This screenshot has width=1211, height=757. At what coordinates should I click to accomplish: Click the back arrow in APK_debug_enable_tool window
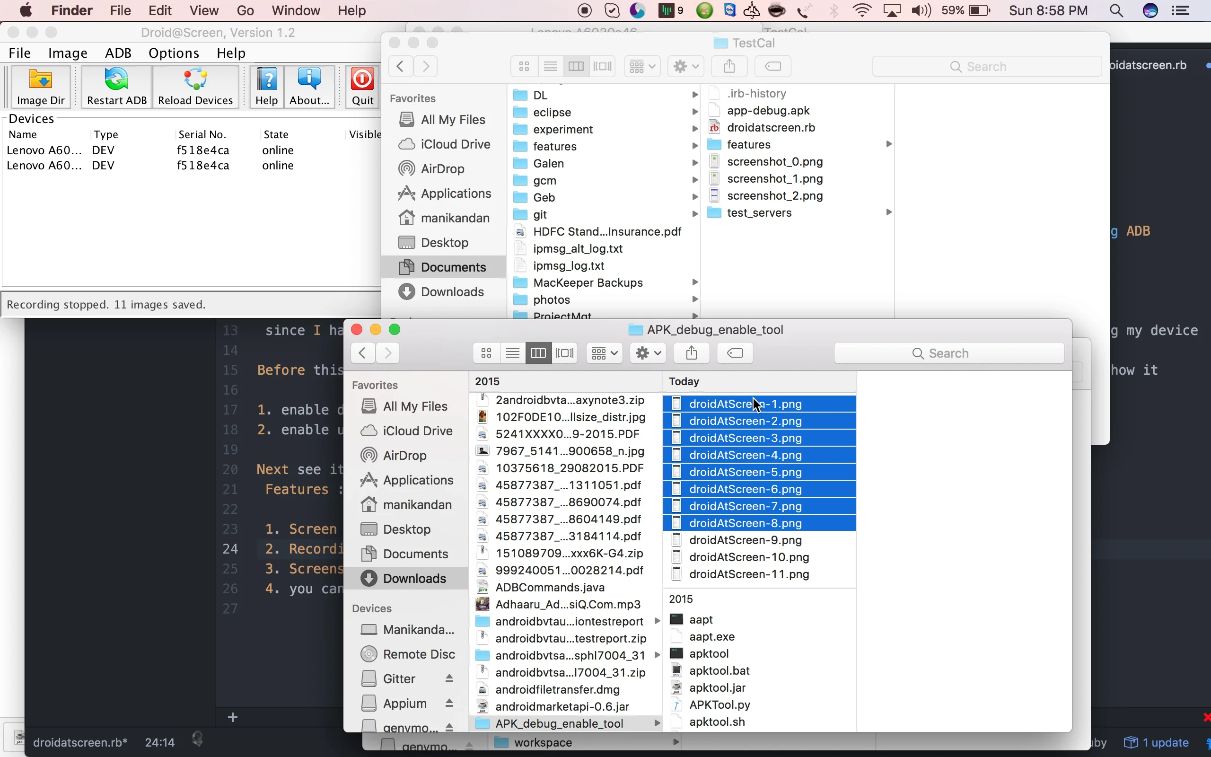(362, 353)
